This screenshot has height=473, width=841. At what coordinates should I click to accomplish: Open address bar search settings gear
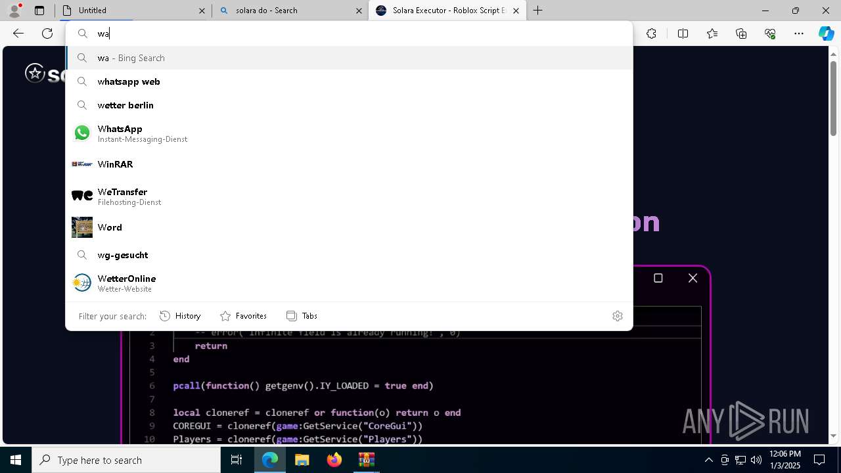coord(618,316)
